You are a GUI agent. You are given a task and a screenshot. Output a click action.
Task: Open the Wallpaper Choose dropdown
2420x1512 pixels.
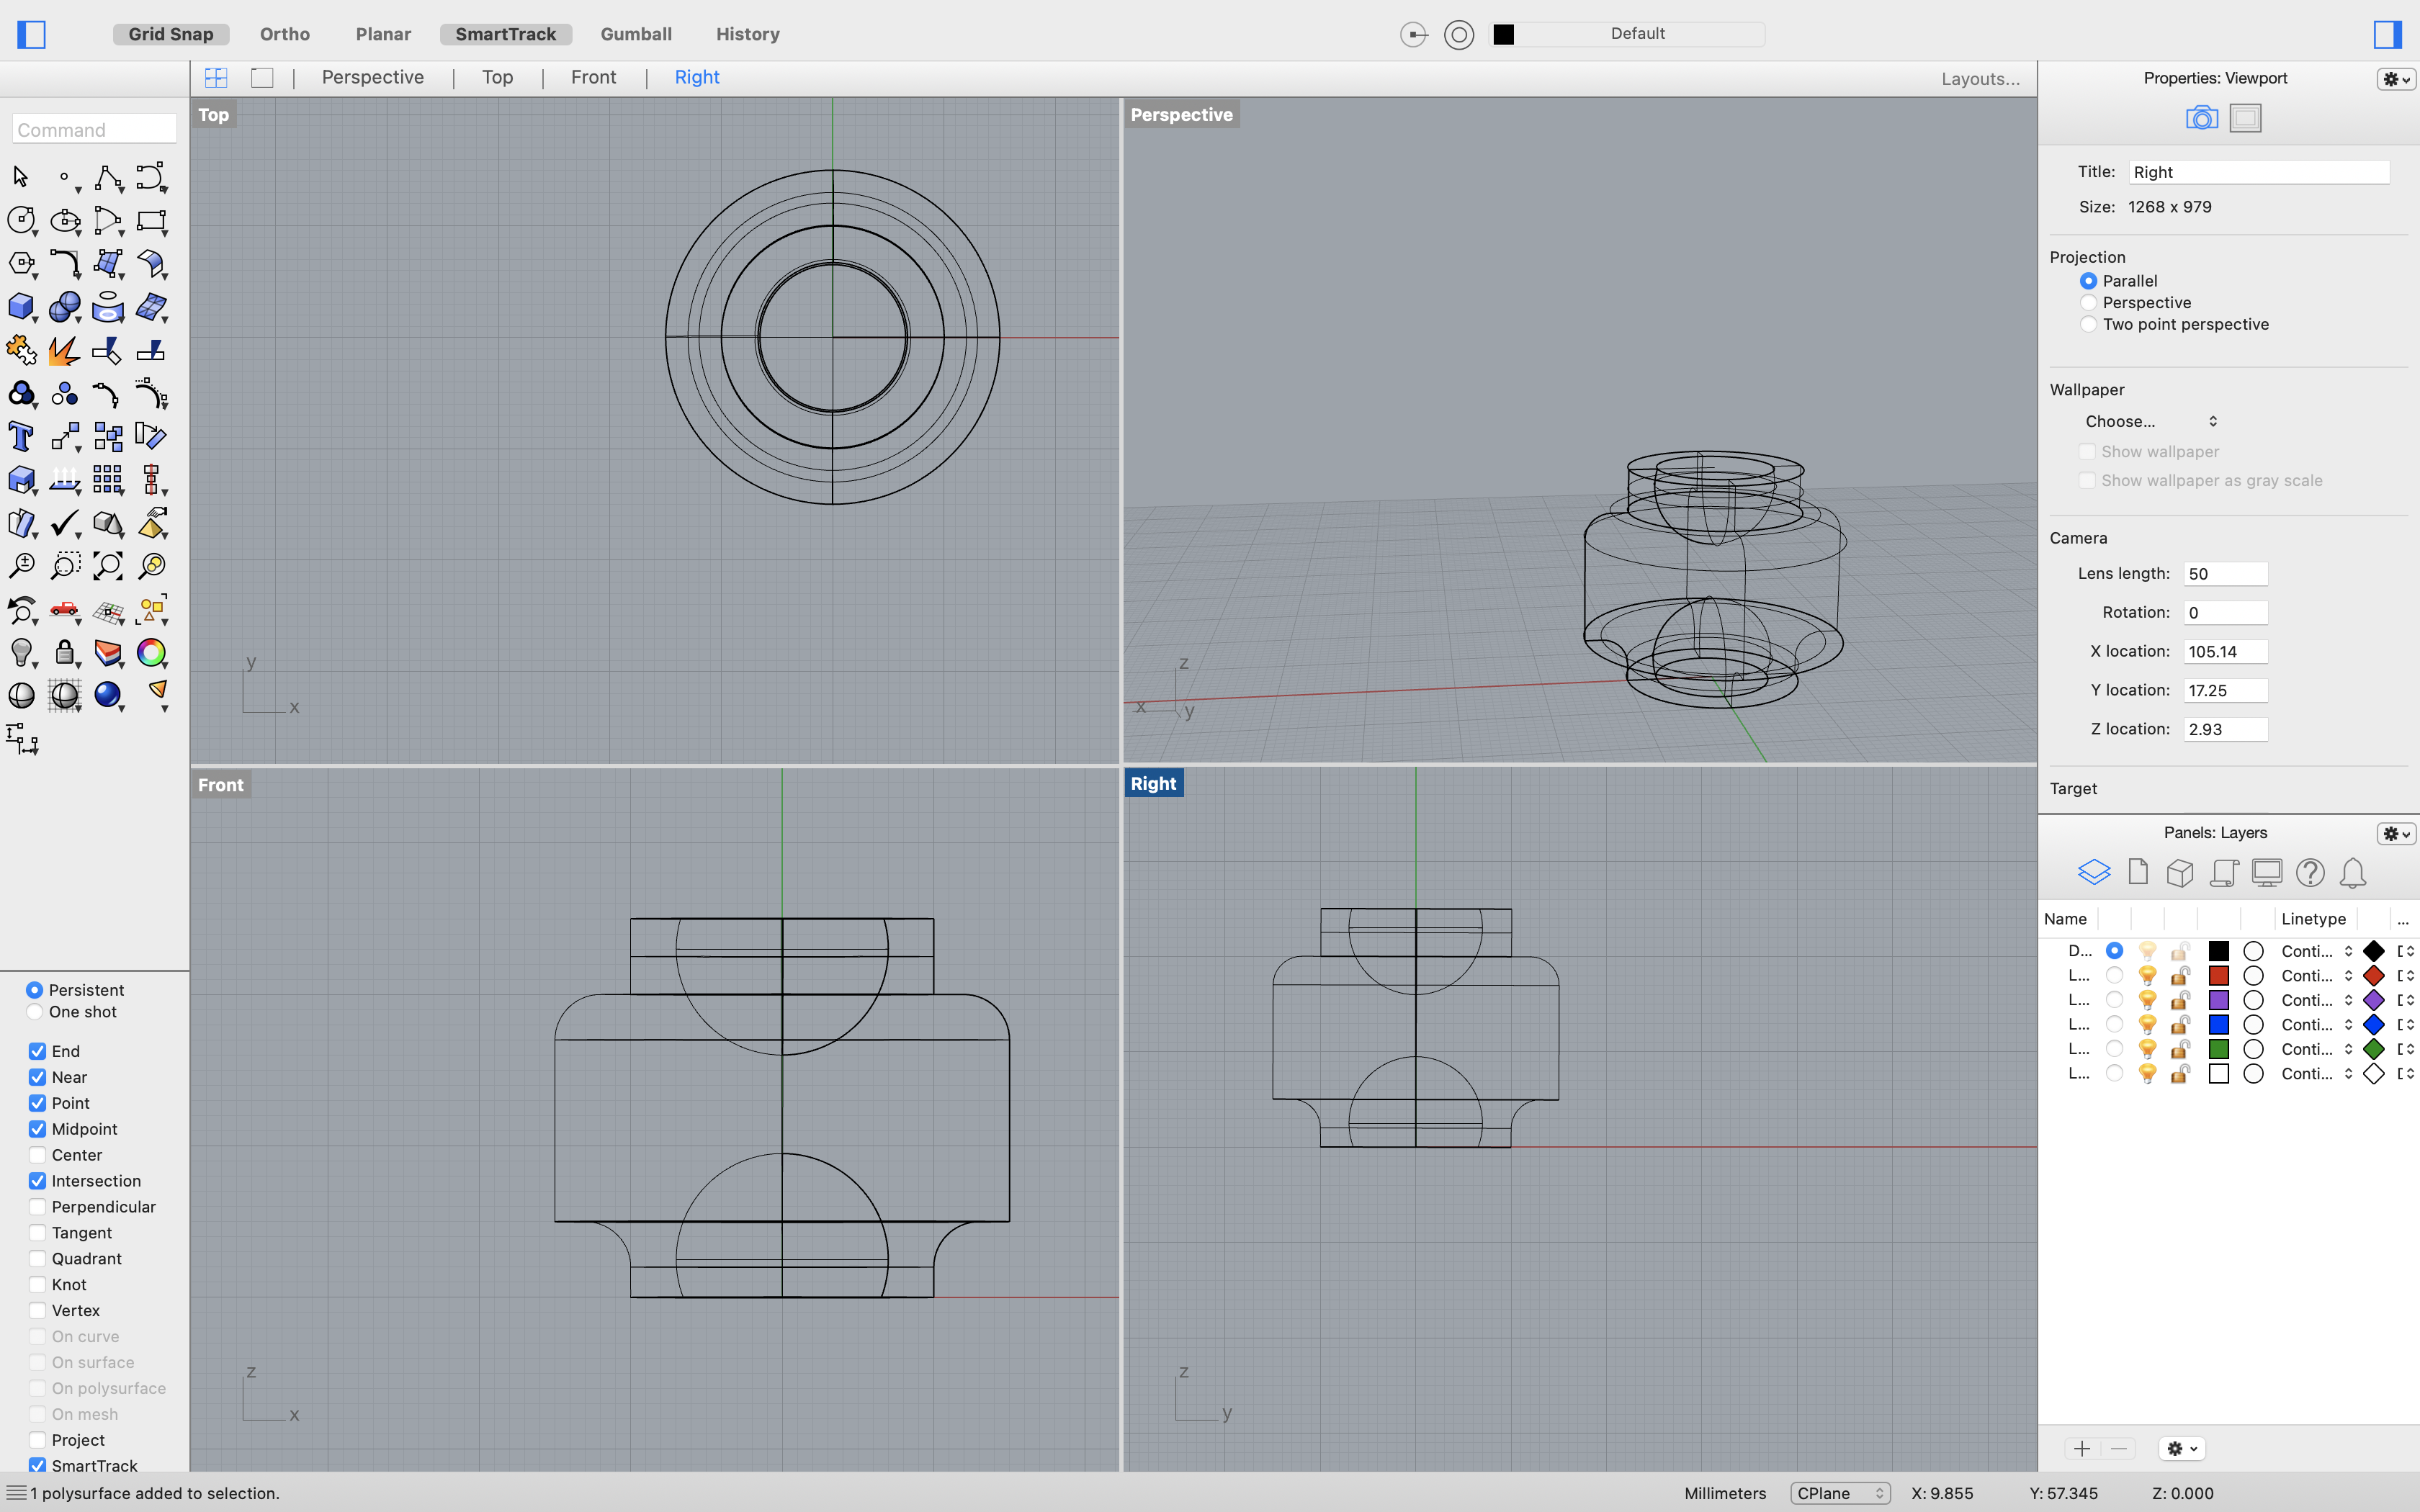(2151, 421)
